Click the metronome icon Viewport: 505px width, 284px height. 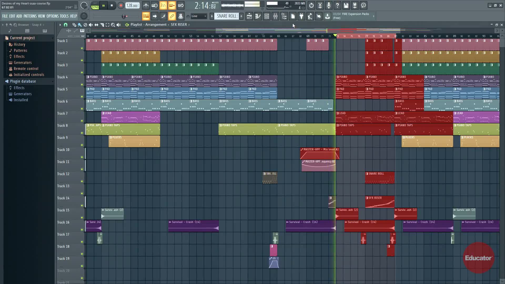(x=146, y=6)
